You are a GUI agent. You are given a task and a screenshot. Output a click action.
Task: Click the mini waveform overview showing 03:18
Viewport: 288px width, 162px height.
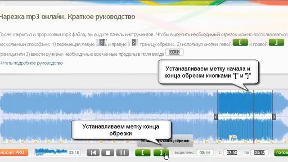57,152
